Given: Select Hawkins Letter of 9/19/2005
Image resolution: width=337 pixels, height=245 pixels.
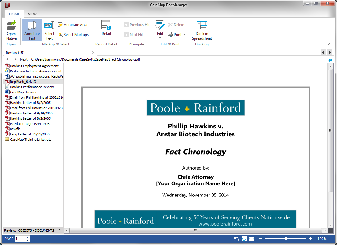Looking at the screenshot, I should point(31,113).
